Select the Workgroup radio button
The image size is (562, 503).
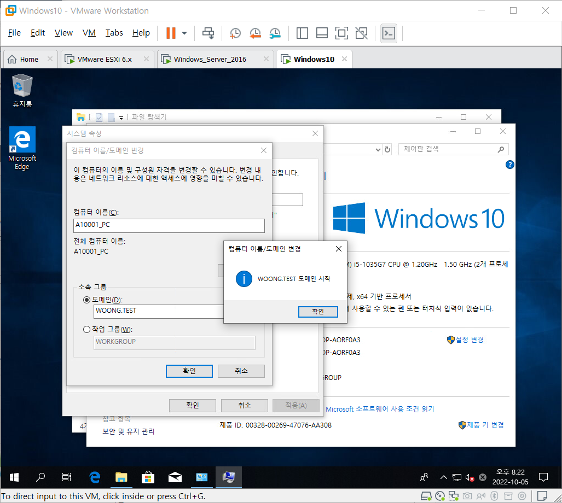pos(86,329)
